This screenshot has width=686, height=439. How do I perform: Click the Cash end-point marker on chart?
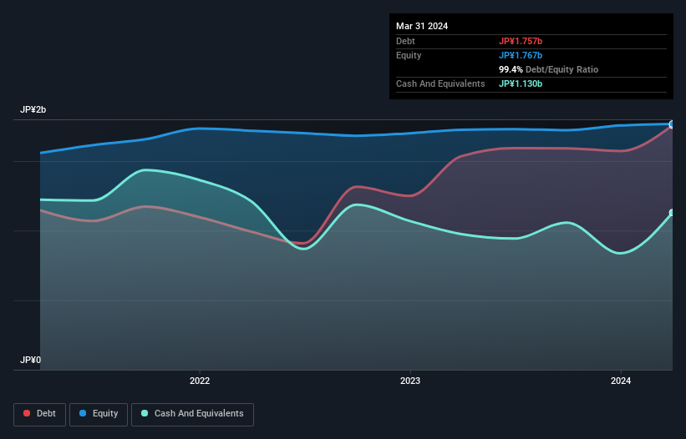pos(672,213)
